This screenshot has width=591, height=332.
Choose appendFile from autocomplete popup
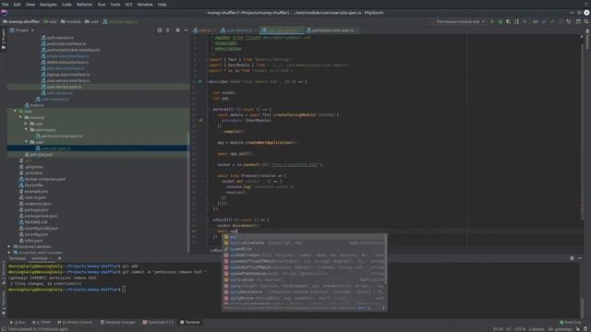[x=304, y=249]
